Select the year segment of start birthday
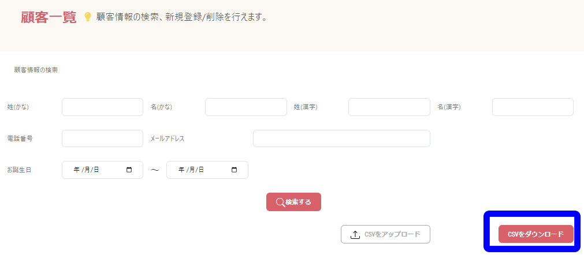Image resolution: width=584 pixels, height=255 pixels. pyautogui.click(x=76, y=170)
